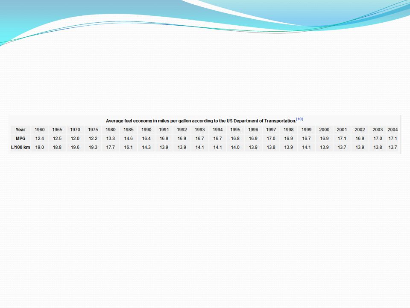Select the 13.3 MPG value
The width and height of the screenshot is (410, 308).
click(111, 139)
